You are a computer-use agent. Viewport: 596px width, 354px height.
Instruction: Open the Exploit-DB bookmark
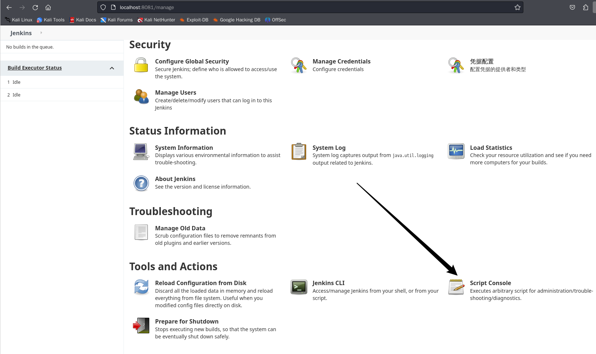[194, 20]
